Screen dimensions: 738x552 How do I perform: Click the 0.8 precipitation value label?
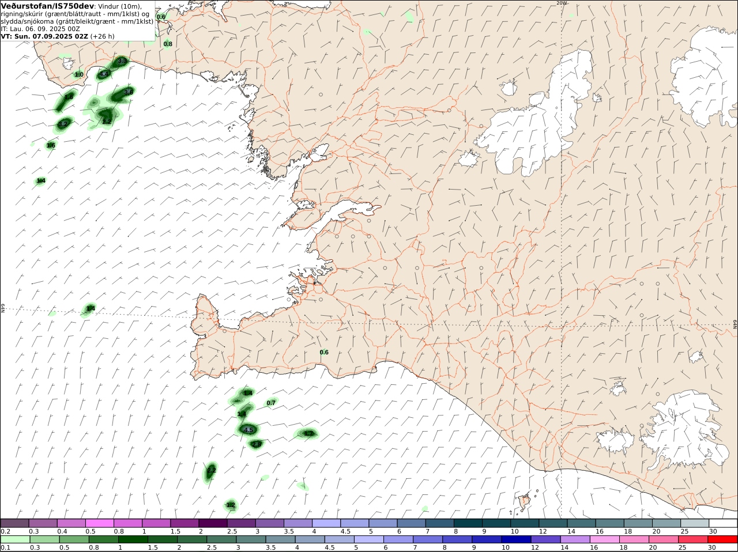[168, 44]
